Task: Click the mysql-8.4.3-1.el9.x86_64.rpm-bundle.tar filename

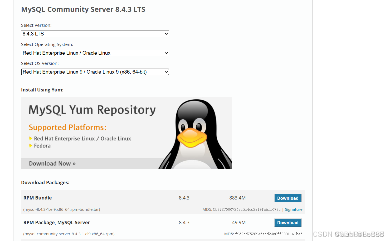Action: point(62,209)
